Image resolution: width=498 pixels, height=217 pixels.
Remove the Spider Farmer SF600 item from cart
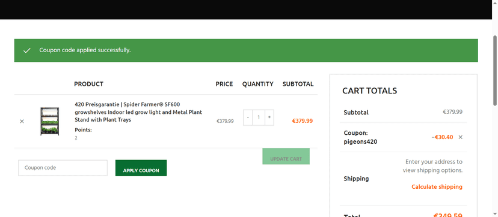pyautogui.click(x=22, y=121)
